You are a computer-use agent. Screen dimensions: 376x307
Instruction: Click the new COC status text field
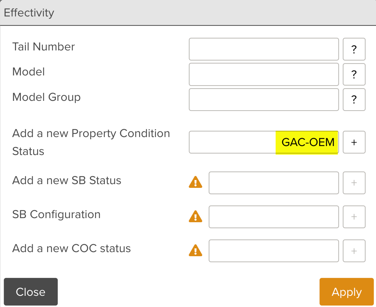(x=273, y=251)
